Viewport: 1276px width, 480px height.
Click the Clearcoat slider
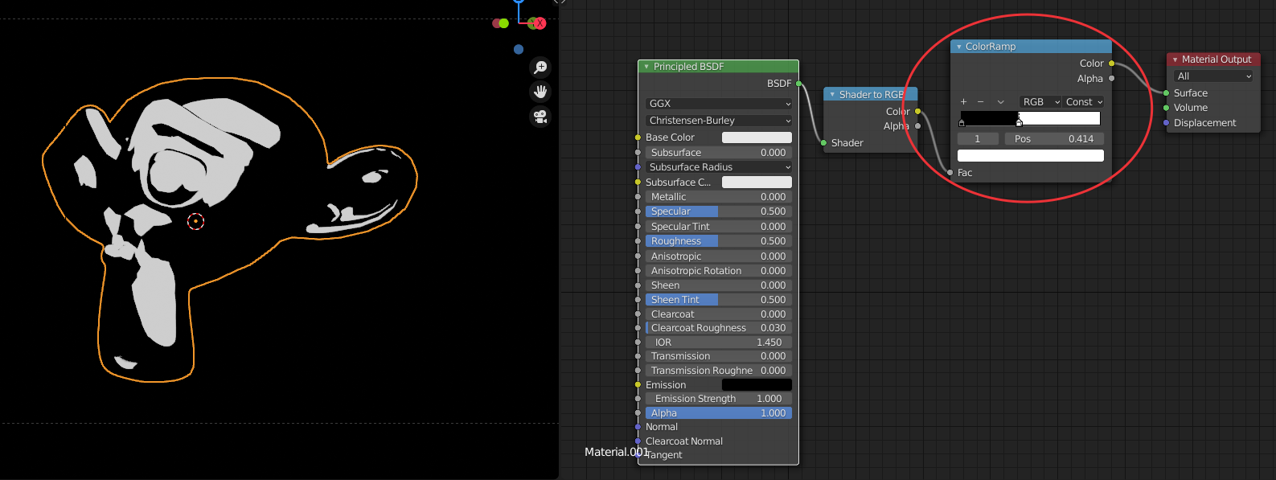click(x=719, y=314)
